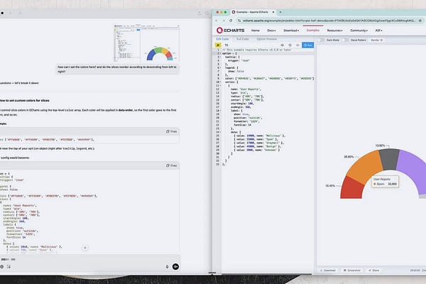Click the code format icon left of Run

[x=283, y=45]
